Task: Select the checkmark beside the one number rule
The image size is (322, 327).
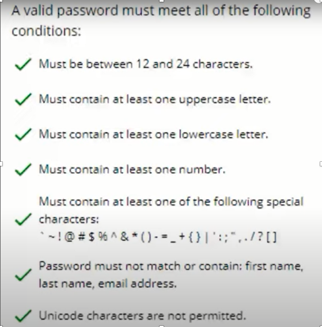Action: click(23, 169)
